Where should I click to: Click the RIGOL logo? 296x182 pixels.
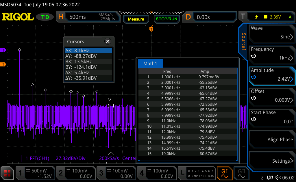point(18,17)
